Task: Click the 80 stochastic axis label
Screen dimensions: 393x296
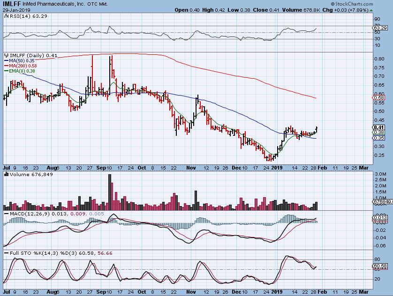Action: [378, 259]
